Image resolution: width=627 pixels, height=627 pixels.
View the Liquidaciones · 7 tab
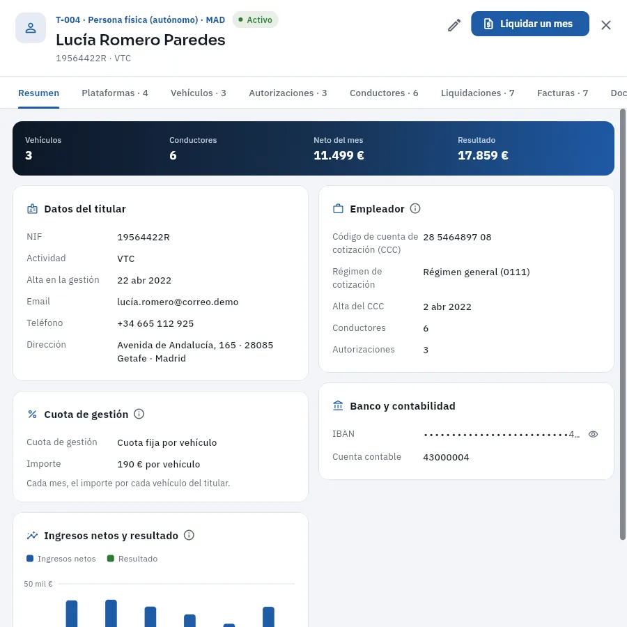click(x=477, y=93)
